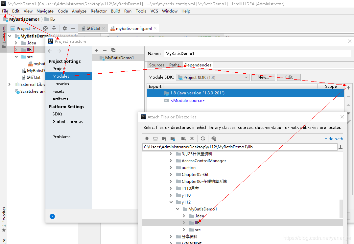Click the project directory icon in Attach Files toolbar
Image resolution: width=354 pixels, height=244 pixels.
click(x=164, y=138)
